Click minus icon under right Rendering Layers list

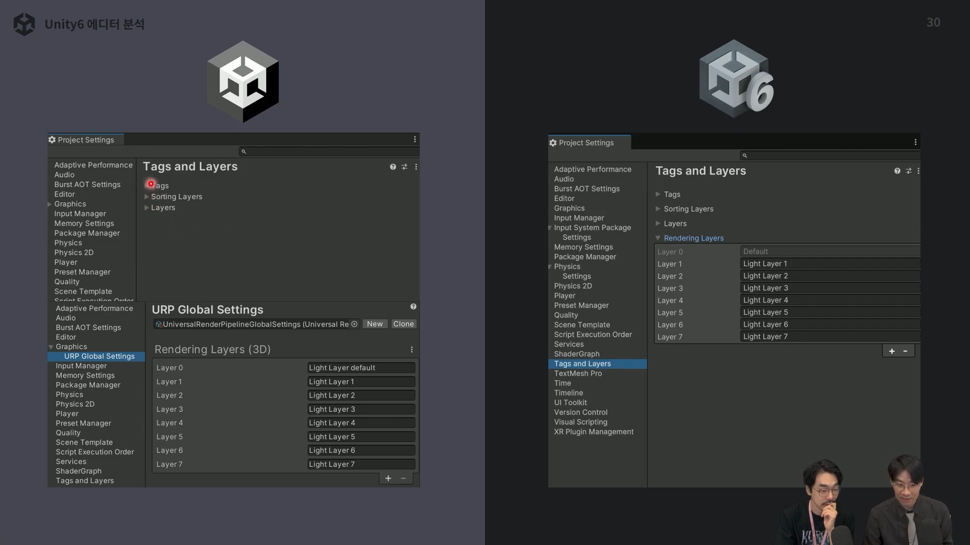(905, 351)
